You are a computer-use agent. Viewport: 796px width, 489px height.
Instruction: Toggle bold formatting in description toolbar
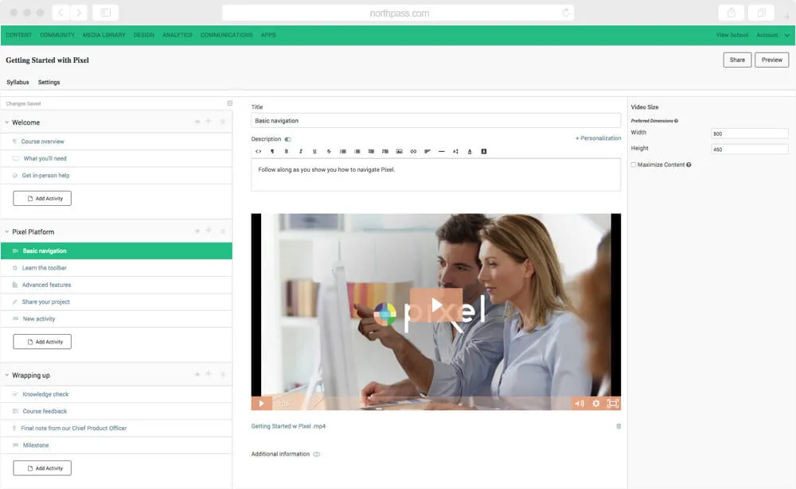click(x=286, y=151)
